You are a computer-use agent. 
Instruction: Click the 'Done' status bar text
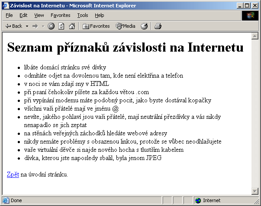point(16,200)
